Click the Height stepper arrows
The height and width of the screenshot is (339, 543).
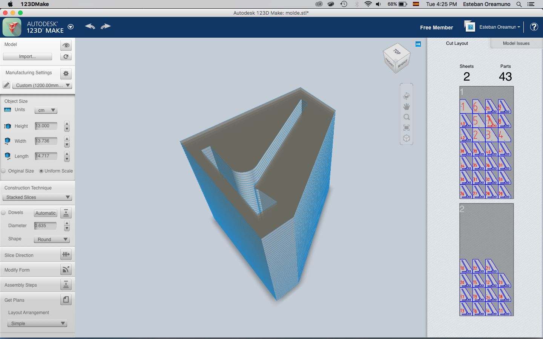click(67, 126)
